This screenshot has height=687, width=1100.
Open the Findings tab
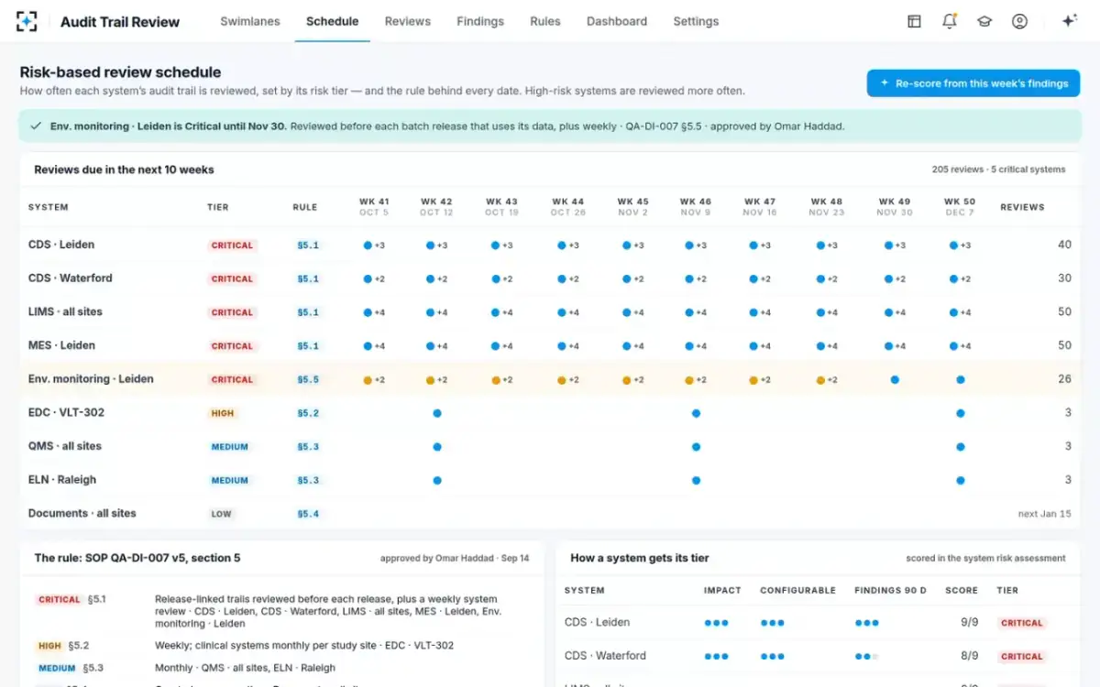(x=480, y=21)
